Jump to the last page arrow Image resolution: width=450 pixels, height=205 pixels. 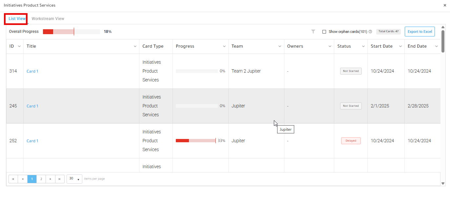click(60, 179)
